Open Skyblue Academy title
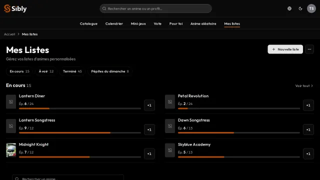The image size is (320, 180). [194, 144]
